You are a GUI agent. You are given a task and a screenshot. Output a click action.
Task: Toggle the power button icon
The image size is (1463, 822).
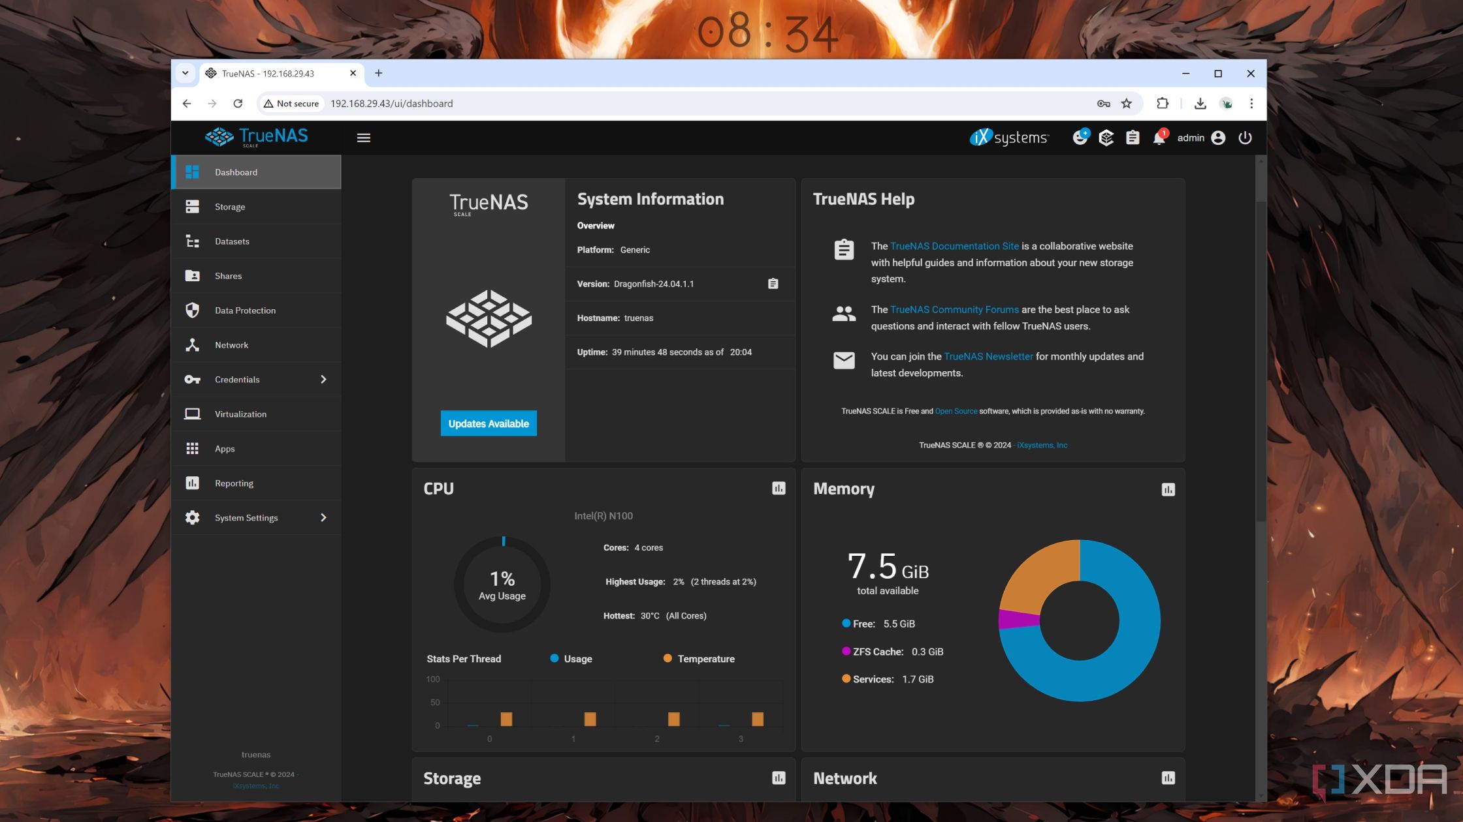pos(1246,138)
